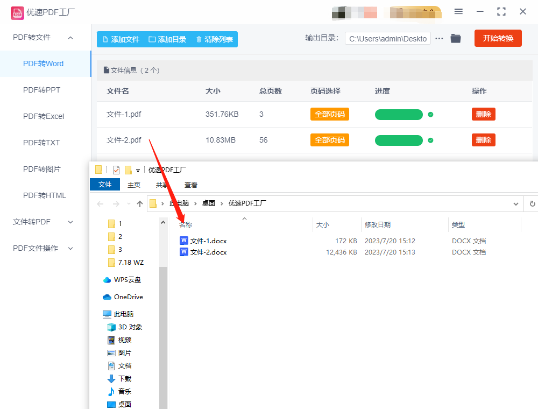Screen dimensions: 538x409
Task: Click the progress bar of 文件-2.pdf
Action: tap(399, 140)
